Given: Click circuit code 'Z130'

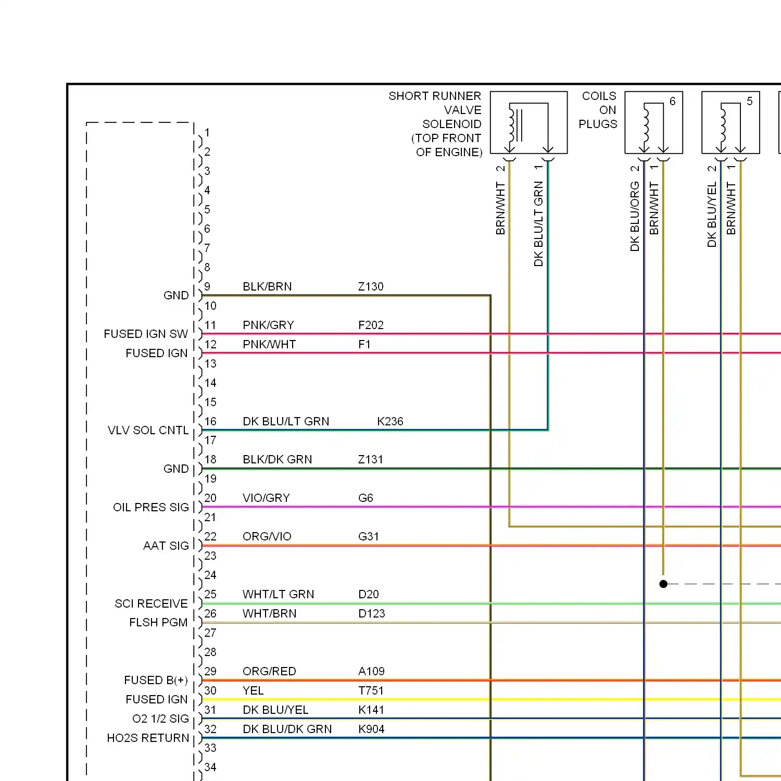Looking at the screenshot, I should click(x=371, y=286).
